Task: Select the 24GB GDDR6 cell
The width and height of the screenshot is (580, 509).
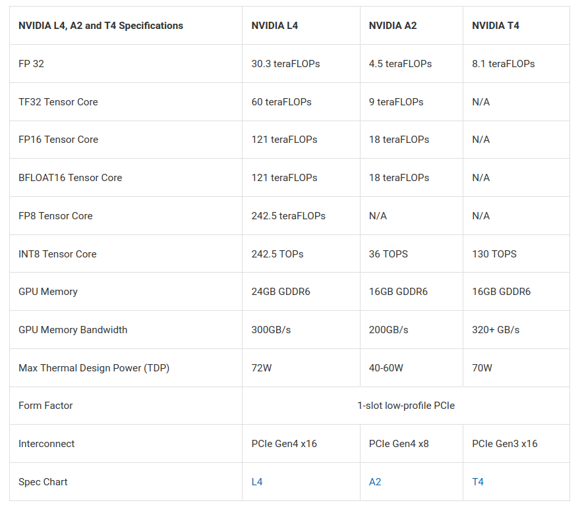Action: point(281,292)
